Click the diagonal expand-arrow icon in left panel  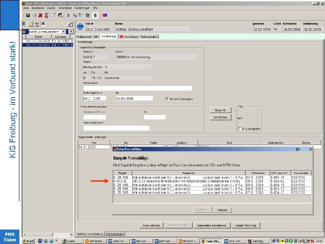(70, 24)
